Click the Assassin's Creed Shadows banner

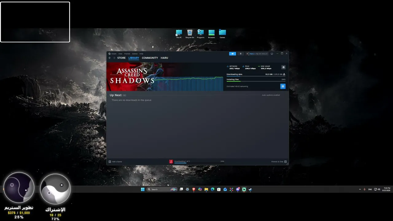pos(165,77)
